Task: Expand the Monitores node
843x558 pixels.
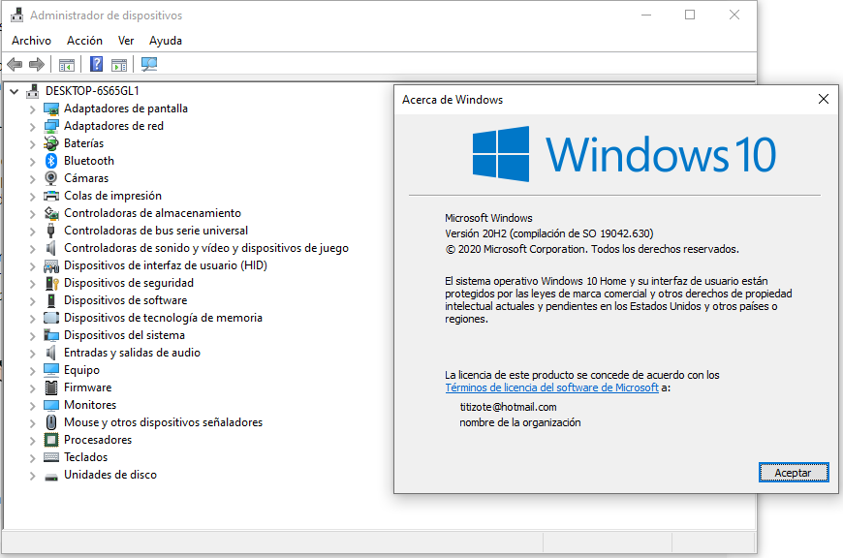Action: click(32, 406)
